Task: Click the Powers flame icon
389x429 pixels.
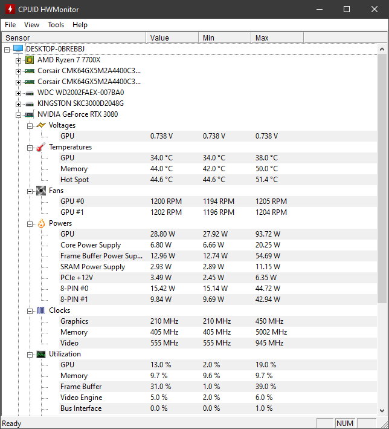Action: (x=41, y=223)
